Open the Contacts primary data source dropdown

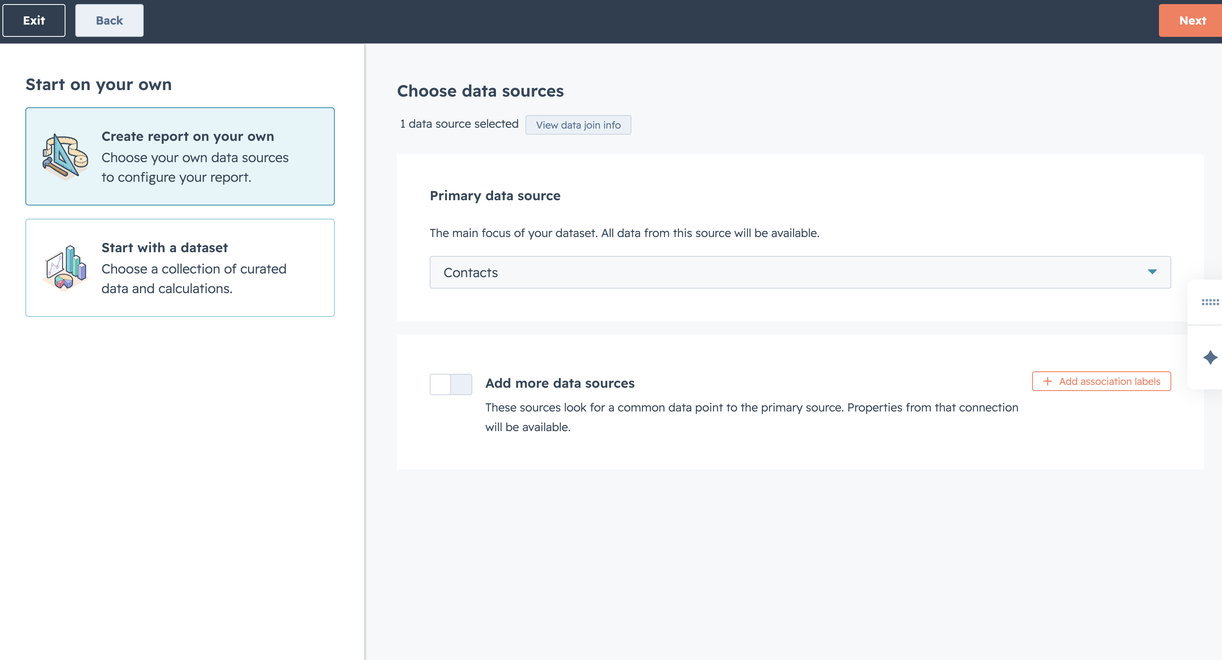point(800,272)
